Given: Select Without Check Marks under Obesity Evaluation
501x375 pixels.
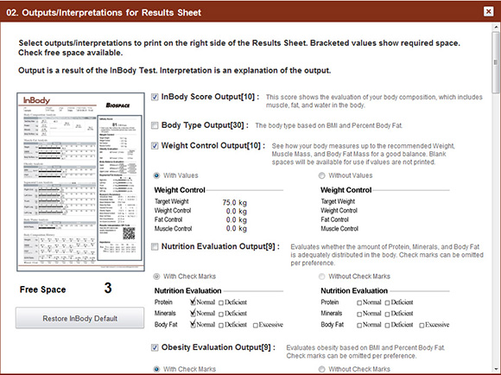Looking at the screenshot, I should pos(321,369).
